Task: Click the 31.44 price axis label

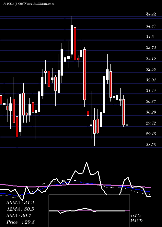Action: pyautogui.click(x=151, y=91)
